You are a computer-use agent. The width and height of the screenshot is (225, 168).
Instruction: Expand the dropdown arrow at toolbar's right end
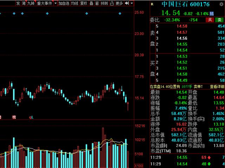tap(132, 3)
